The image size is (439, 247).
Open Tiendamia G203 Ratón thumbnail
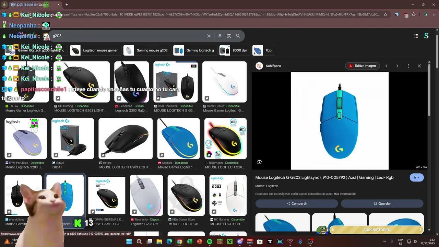(x=131, y=82)
